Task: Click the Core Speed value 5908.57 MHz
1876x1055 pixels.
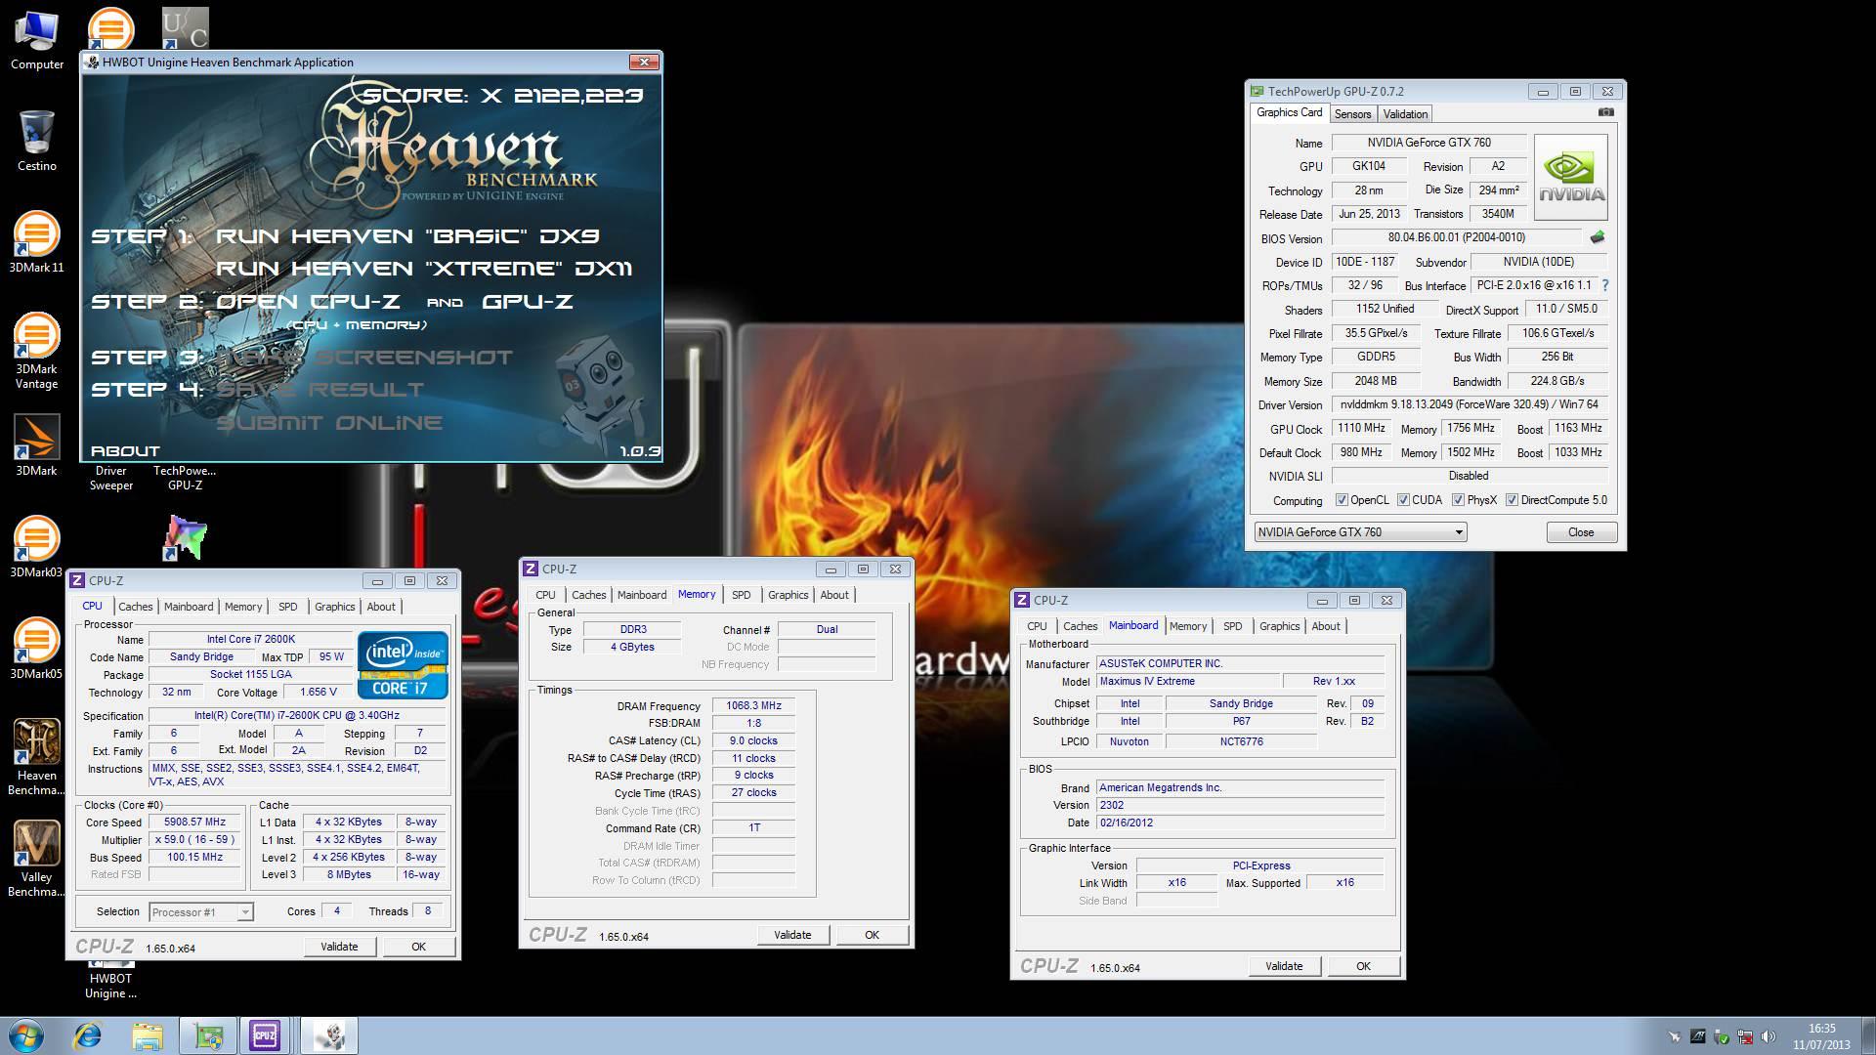Action: point(194,823)
